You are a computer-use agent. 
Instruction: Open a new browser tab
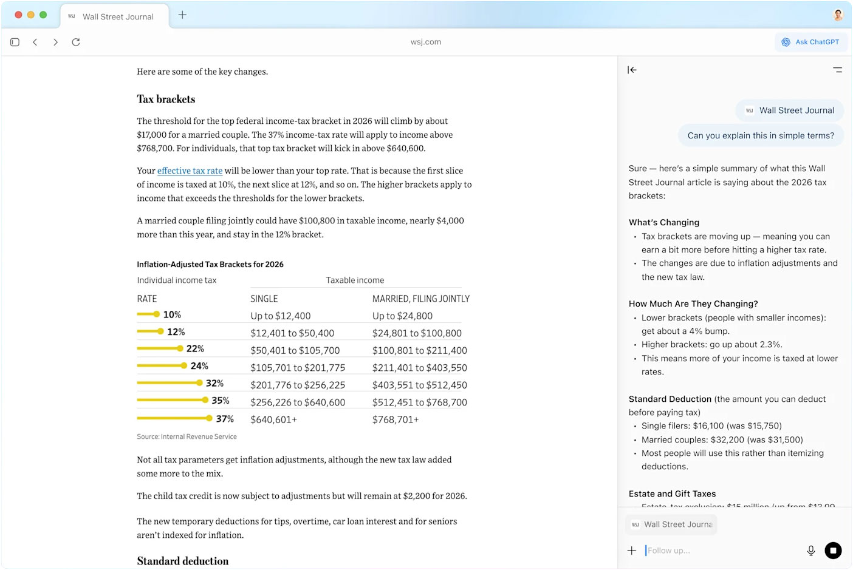(x=182, y=15)
